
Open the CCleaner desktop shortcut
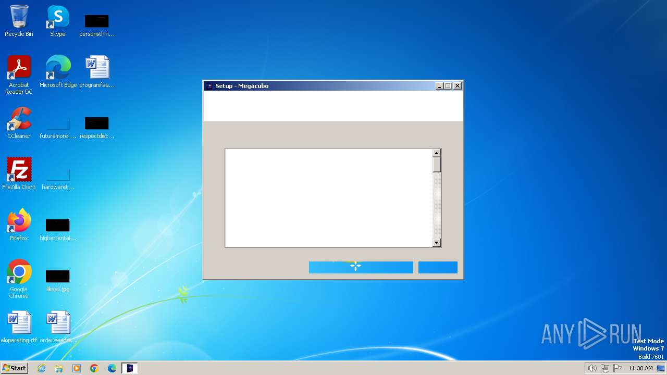click(x=19, y=122)
